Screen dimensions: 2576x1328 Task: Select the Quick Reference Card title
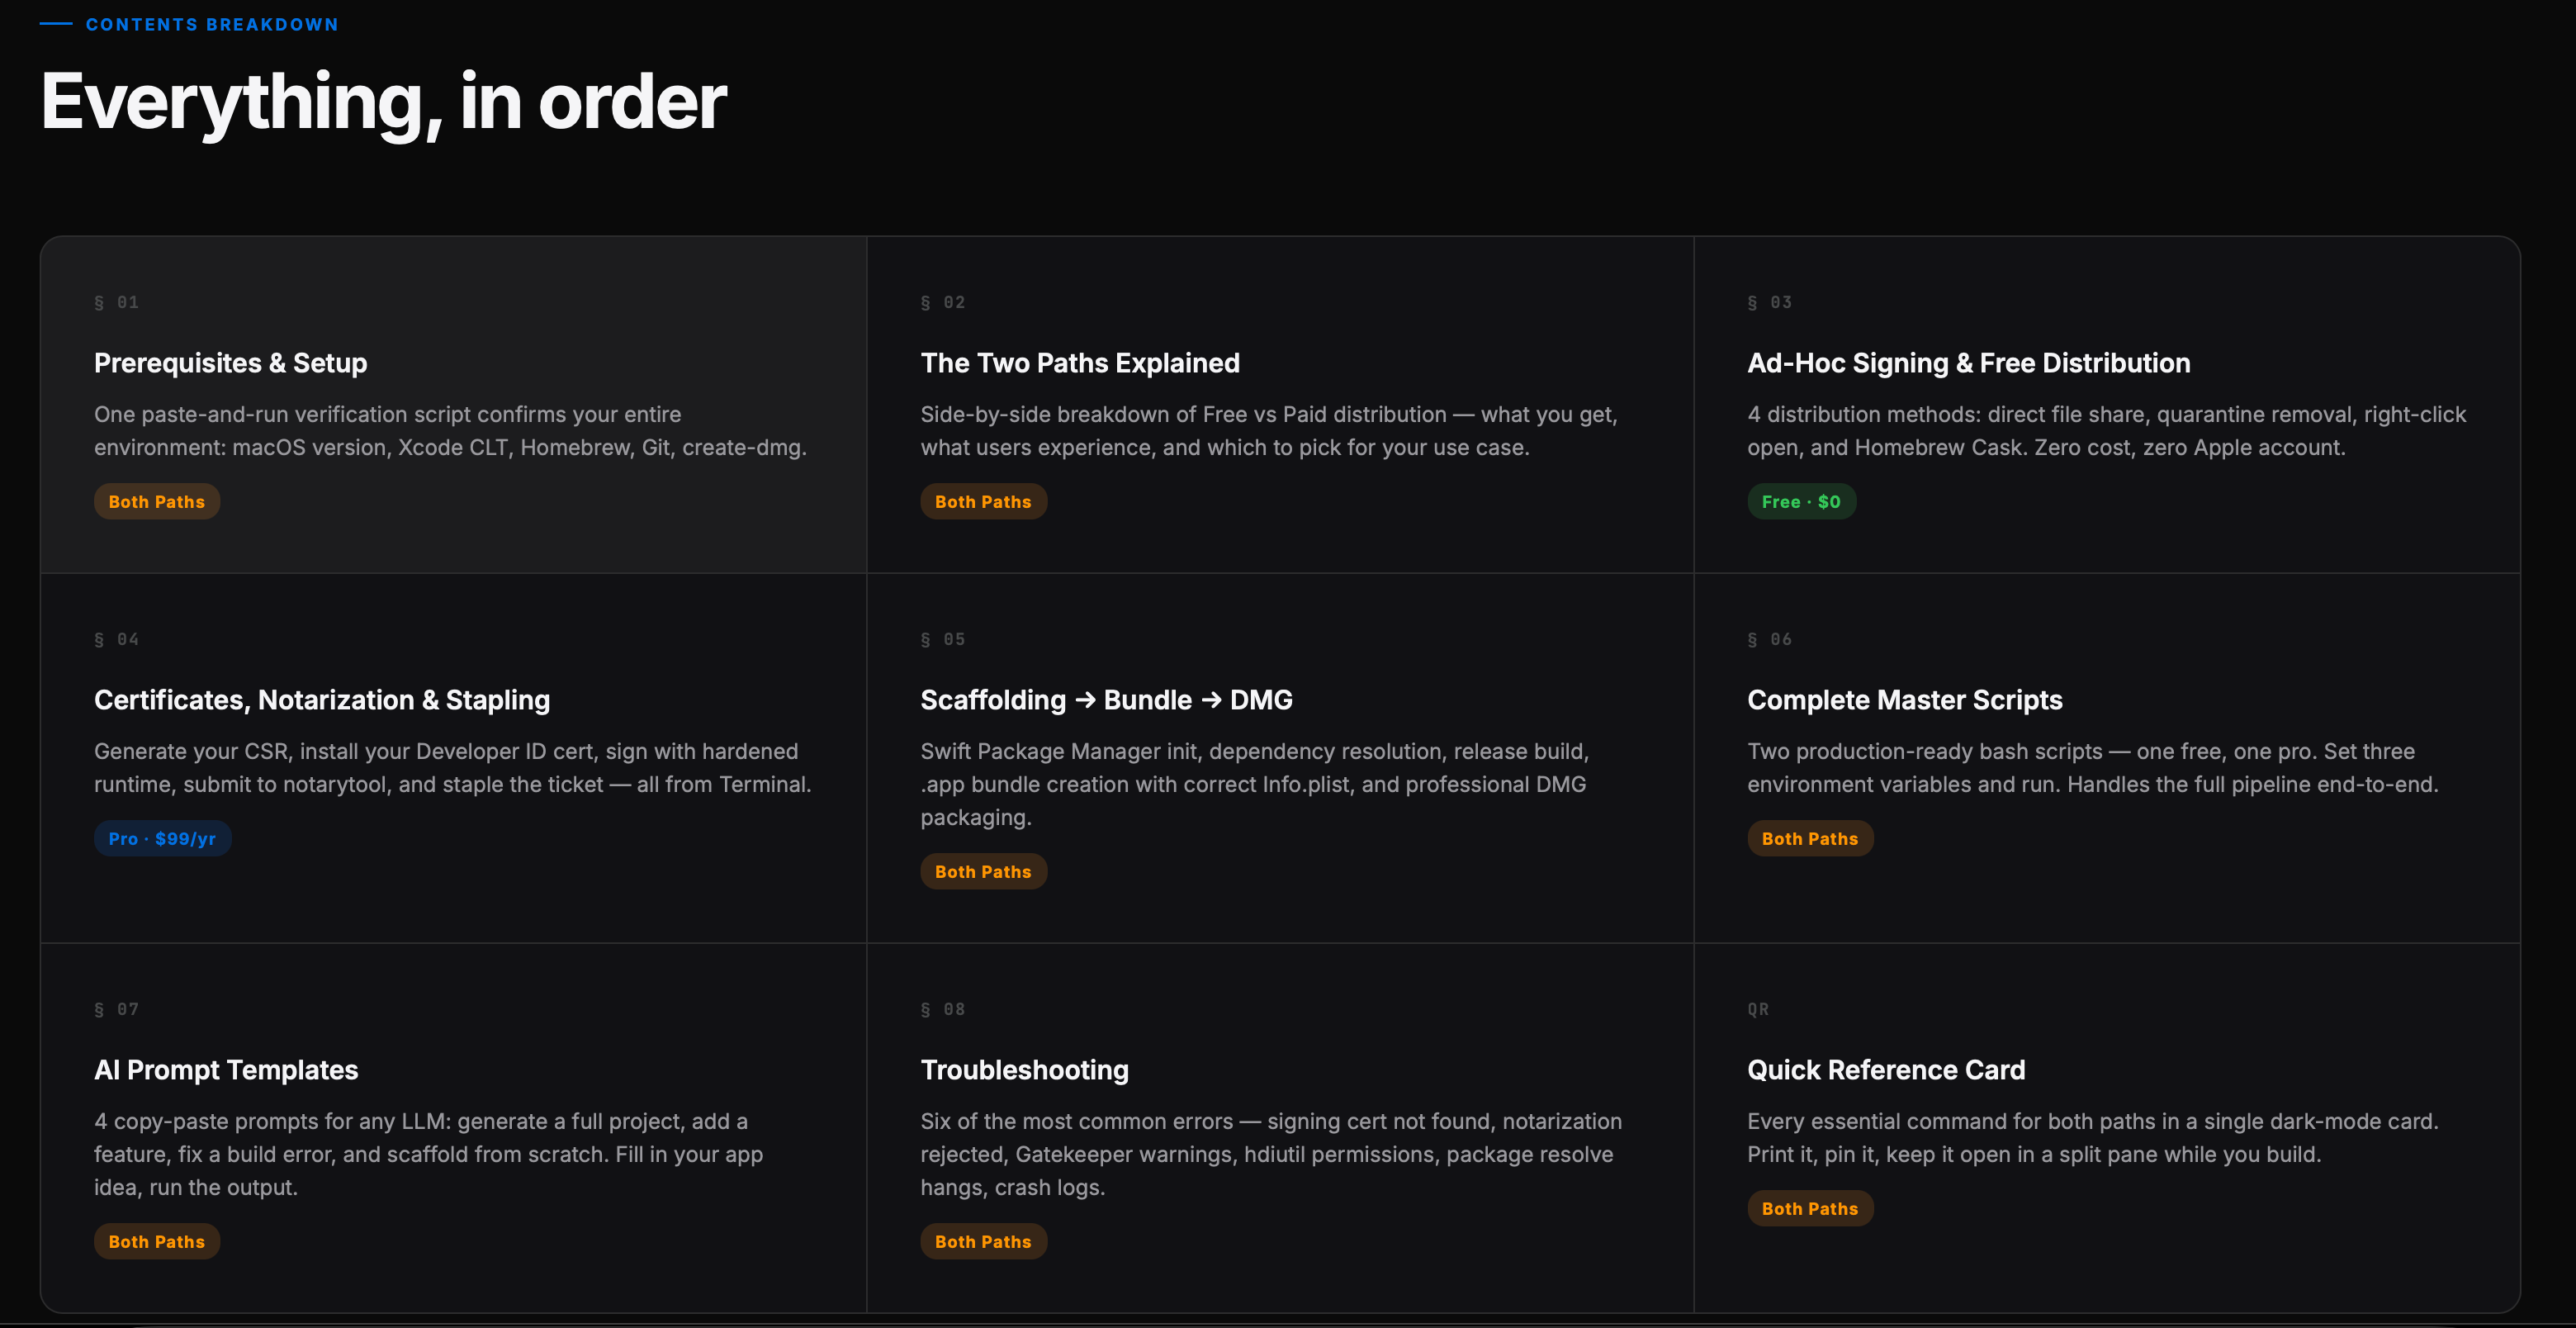click(1886, 1070)
